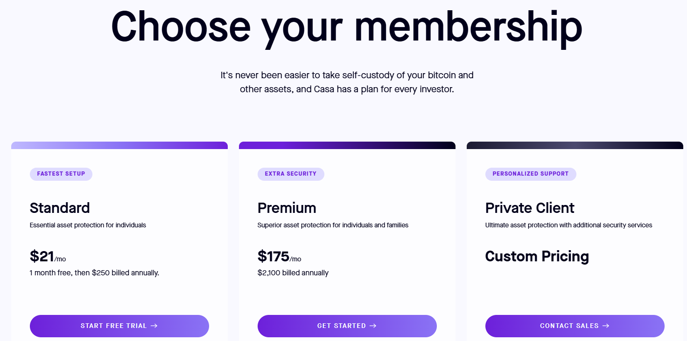687x341 pixels.
Task: Click the Standard plan title
Action: [60, 208]
